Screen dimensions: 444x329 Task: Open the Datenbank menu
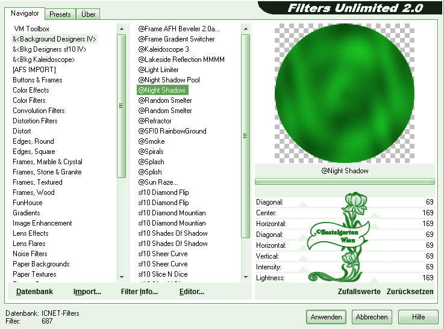pos(34,291)
